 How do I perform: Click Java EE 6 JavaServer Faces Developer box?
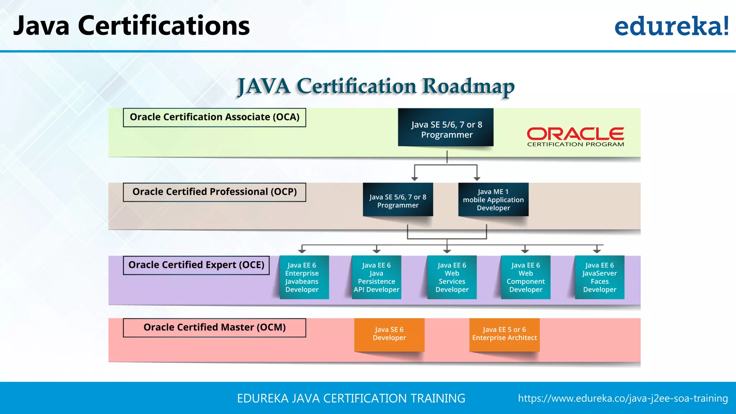[x=600, y=277]
